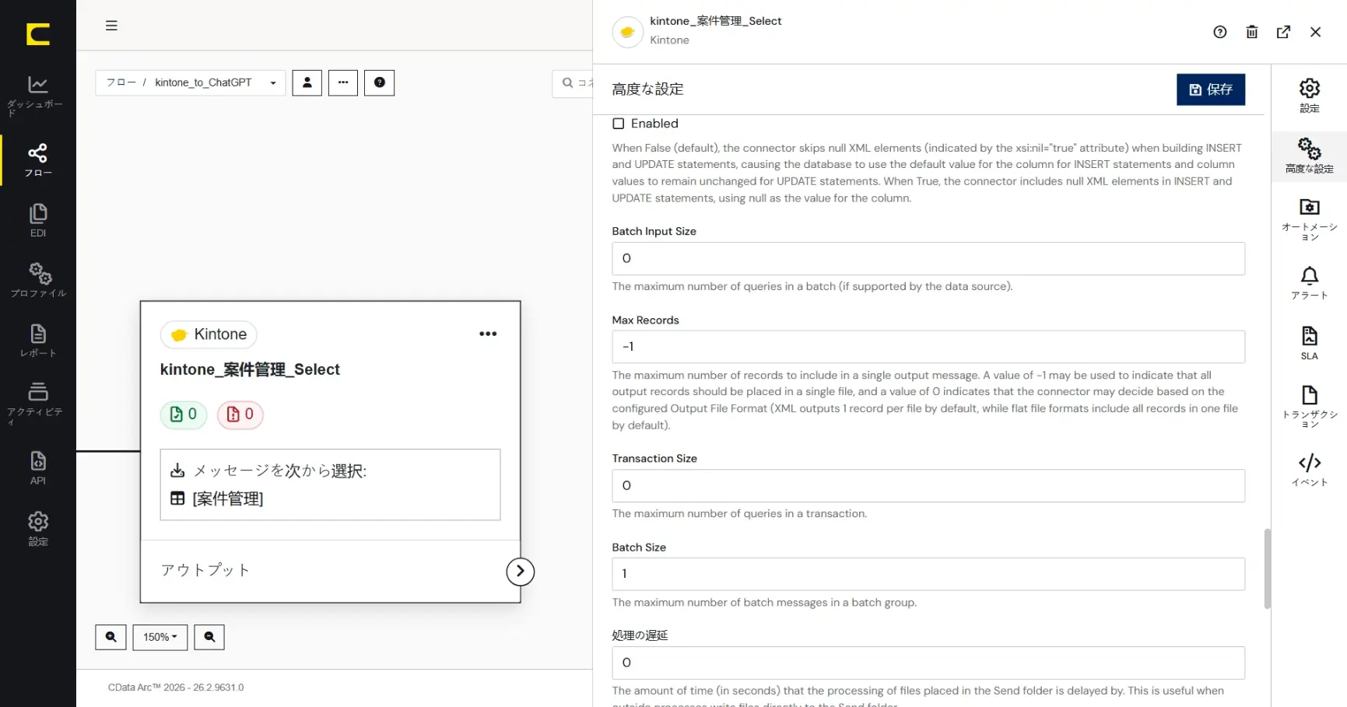Open the 設定 item in left sidebar

(x=38, y=529)
